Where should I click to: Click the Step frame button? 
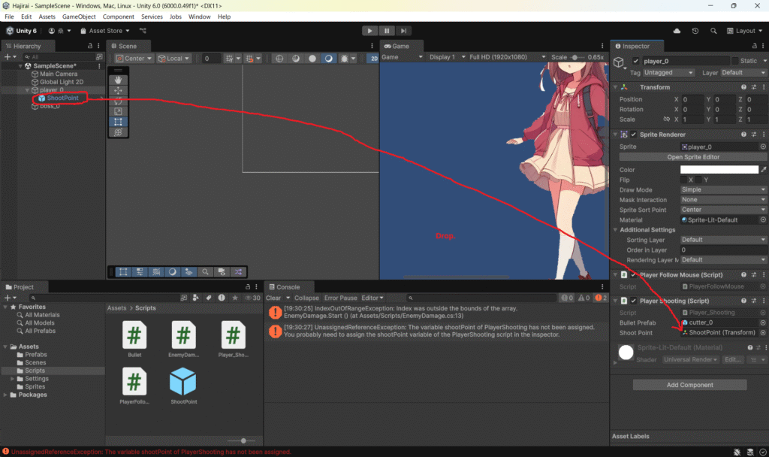coord(403,30)
